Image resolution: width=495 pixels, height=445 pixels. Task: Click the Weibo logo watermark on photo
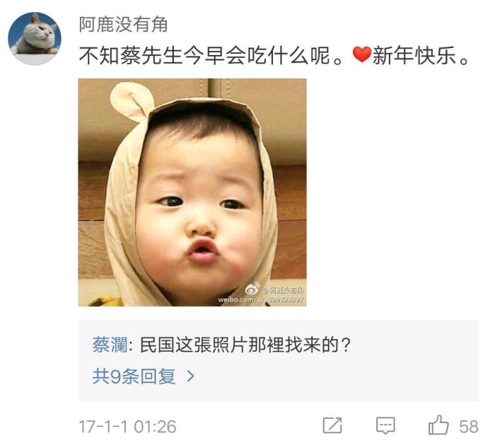(x=252, y=289)
